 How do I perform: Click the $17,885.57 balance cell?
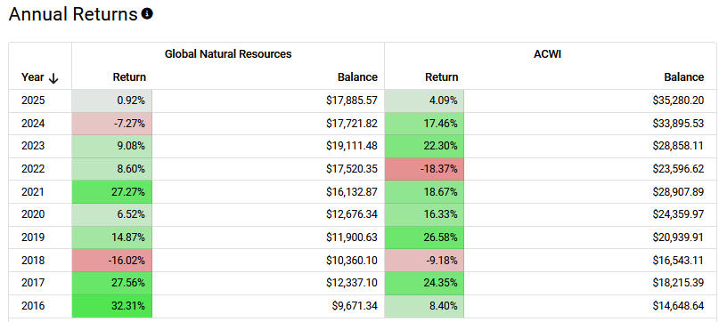pos(268,101)
